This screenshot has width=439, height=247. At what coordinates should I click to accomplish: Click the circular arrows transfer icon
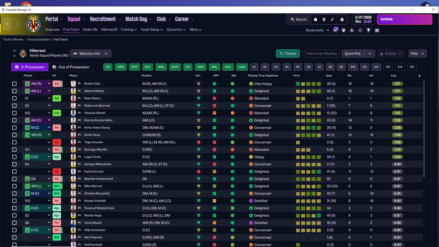(x=360, y=30)
